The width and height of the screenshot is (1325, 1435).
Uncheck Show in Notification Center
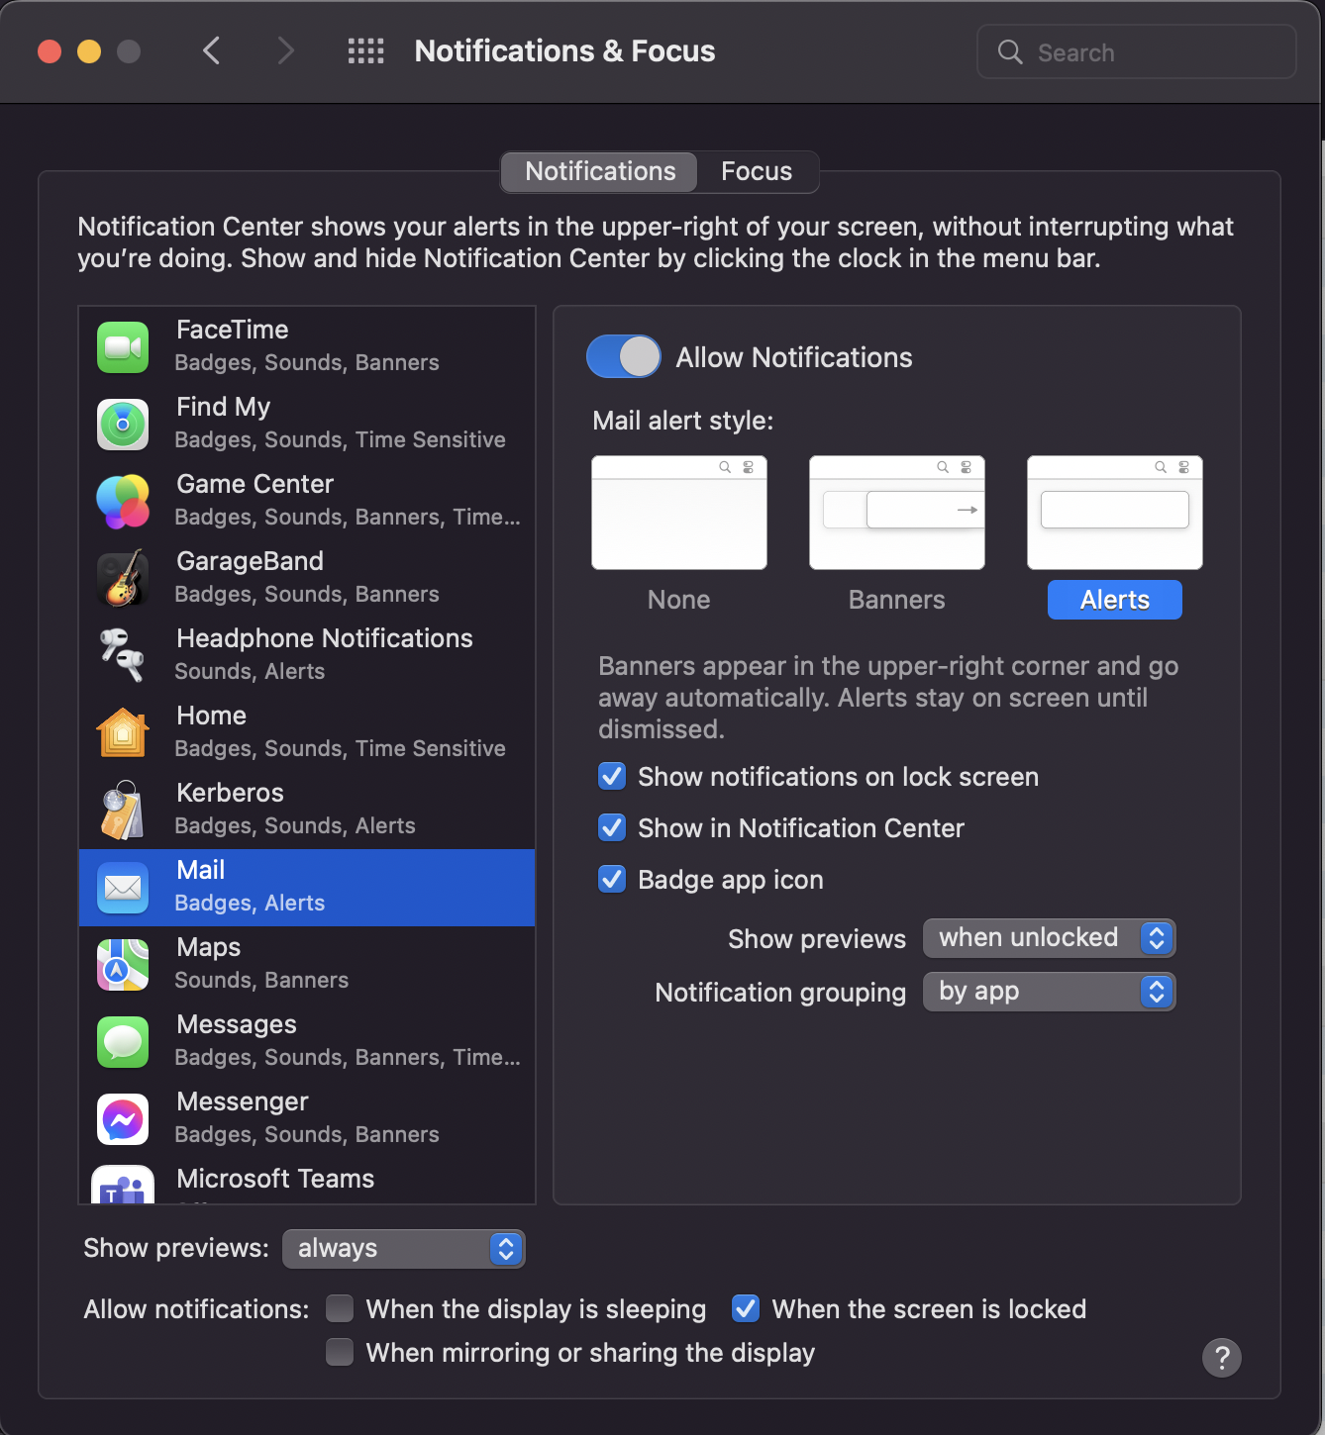(x=612, y=828)
